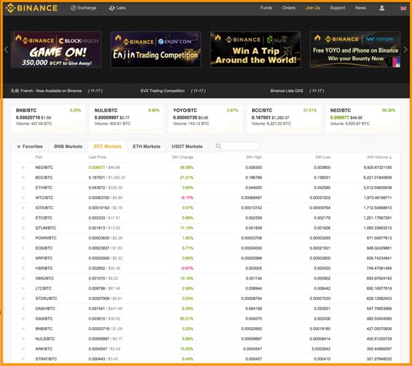The height and width of the screenshot is (366, 412).
Task: Open the GAS/BTC pair
Action: [x=44, y=318]
